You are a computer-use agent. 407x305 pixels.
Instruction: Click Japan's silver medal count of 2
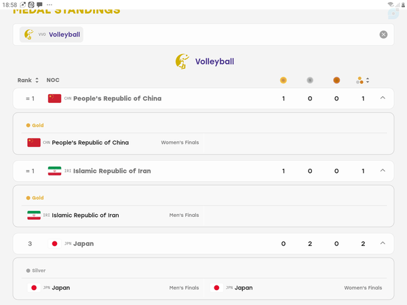click(x=310, y=244)
